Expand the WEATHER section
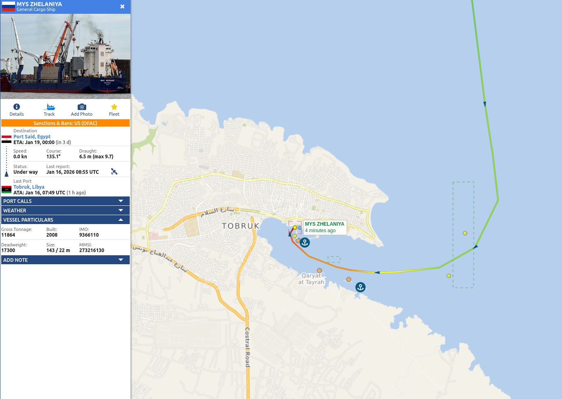562x399 pixels. coord(65,210)
